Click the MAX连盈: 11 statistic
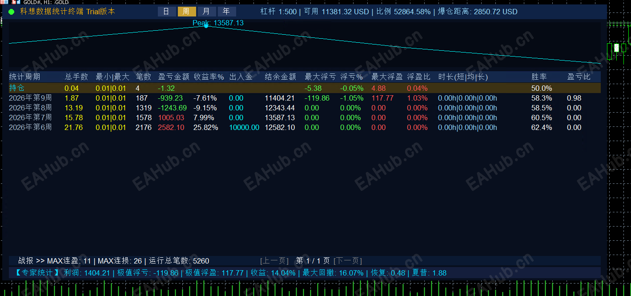 tap(69, 261)
